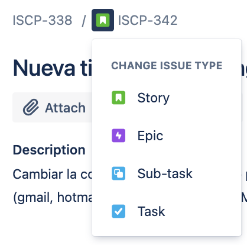The height and width of the screenshot is (245, 247).
Task: Choose Task from issue type menu
Action: [x=167, y=211]
